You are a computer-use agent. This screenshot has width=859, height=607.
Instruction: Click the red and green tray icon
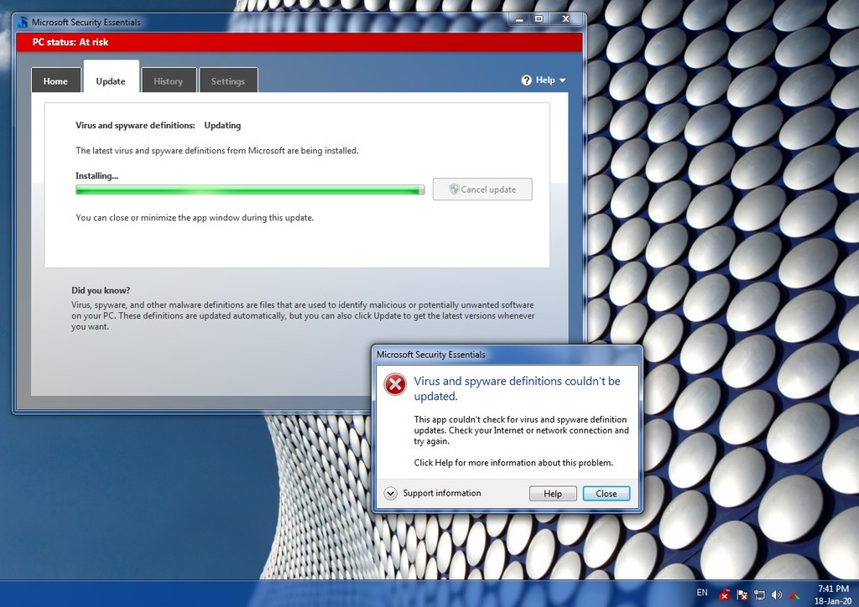click(x=794, y=594)
